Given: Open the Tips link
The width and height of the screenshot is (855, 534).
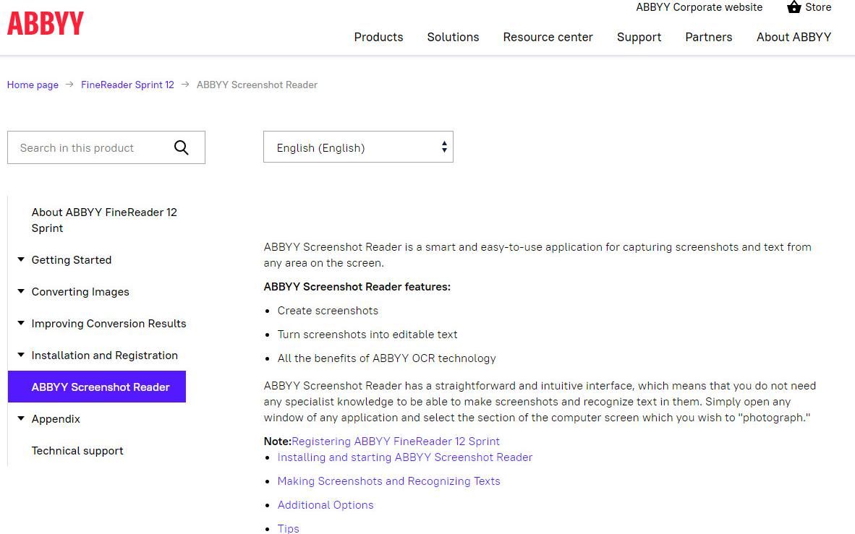Looking at the screenshot, I should pos(288,528).
